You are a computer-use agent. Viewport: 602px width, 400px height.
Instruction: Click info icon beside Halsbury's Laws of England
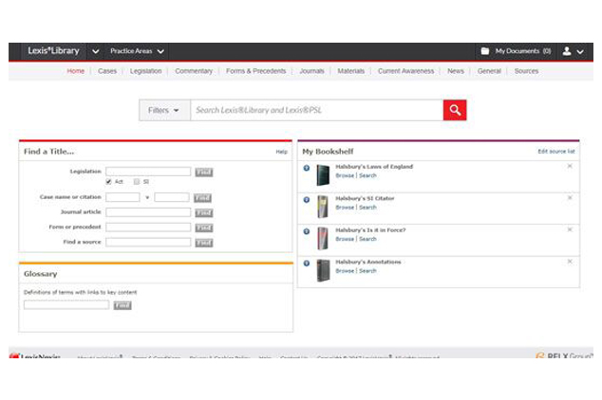pyautogui.click(x=307, y=169)
